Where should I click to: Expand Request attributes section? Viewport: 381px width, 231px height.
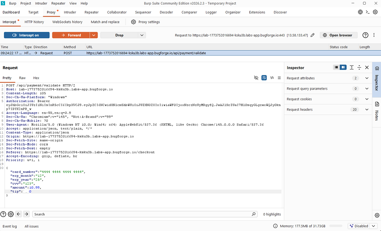pos(328,78)
